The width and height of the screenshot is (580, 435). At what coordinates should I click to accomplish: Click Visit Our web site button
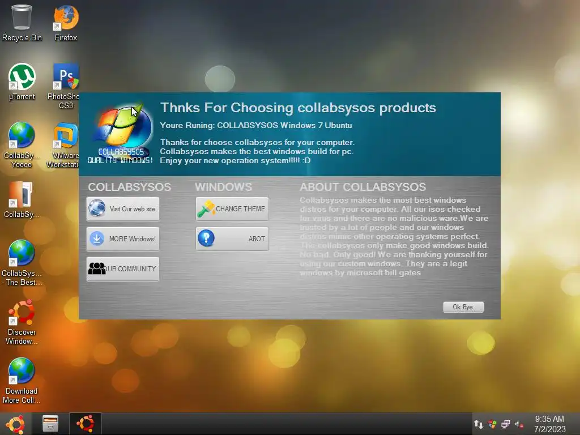123,209
